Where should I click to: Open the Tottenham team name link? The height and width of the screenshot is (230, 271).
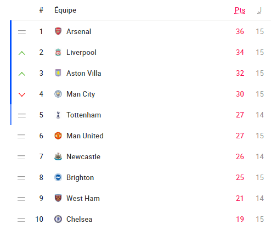[83, 115]
